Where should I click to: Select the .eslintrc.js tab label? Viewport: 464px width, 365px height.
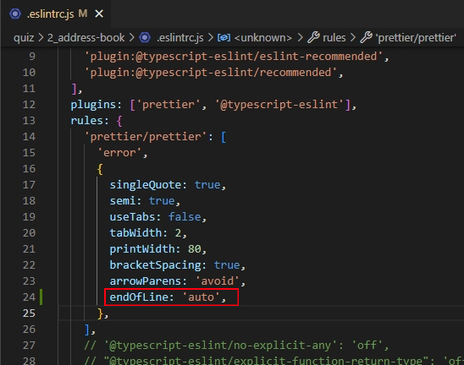point(50,14)
